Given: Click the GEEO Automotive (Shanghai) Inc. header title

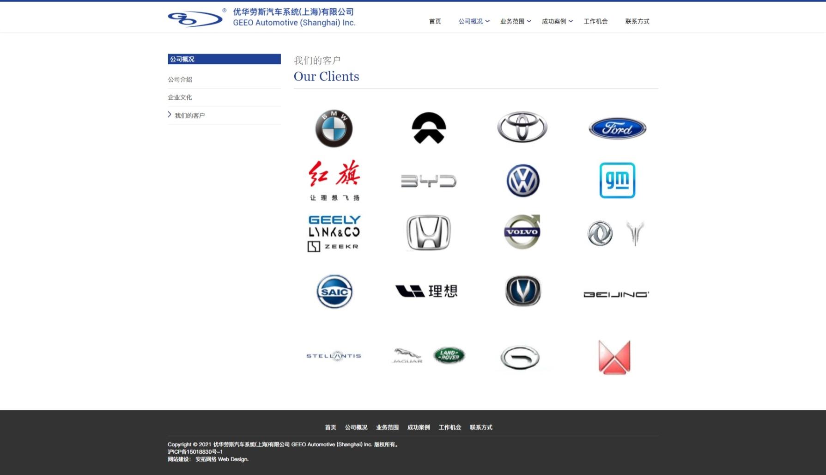Looking at the screenshot, I should 294,23.
